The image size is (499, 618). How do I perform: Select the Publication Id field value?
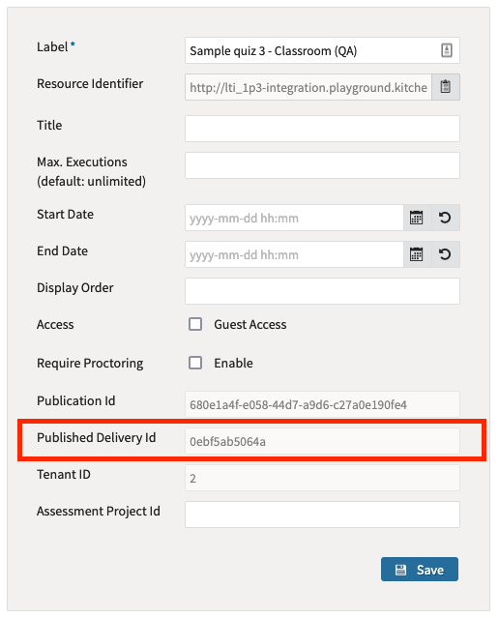[x=322, y=404]
